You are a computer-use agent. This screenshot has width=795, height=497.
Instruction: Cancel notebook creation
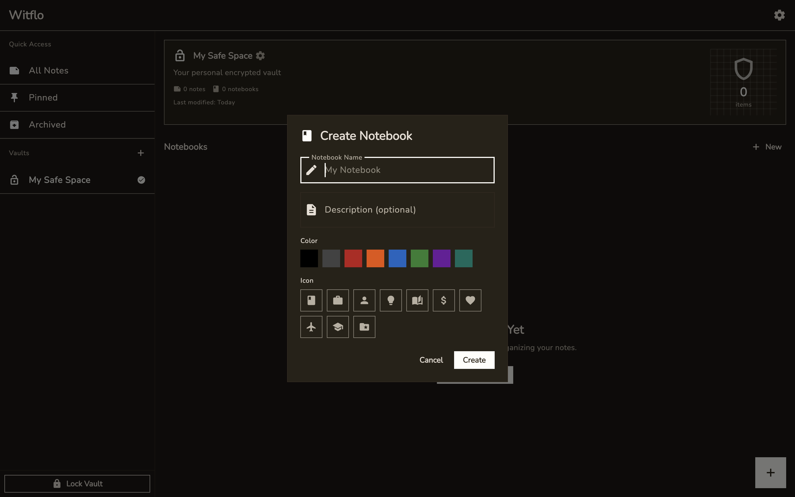pyautogui.click(x=431, y=359)
